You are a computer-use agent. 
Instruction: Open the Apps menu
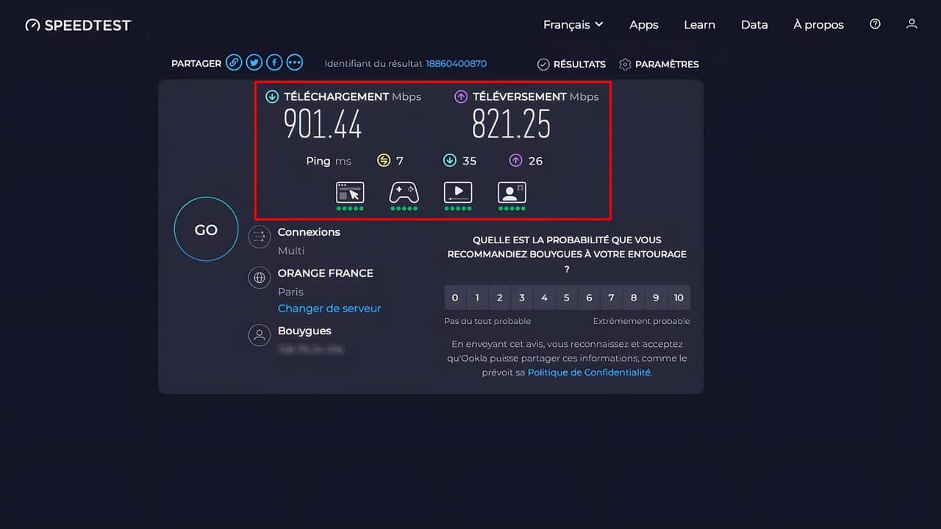tap(643, 24)
